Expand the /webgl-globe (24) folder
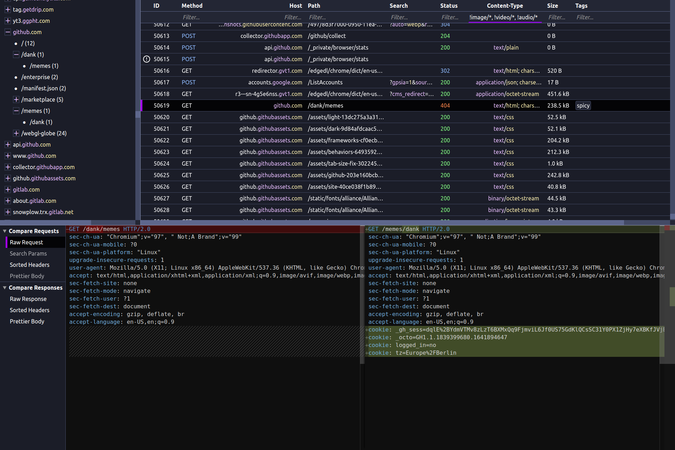The width and height of the screenshot is (675, 450). tap(16, 133)
